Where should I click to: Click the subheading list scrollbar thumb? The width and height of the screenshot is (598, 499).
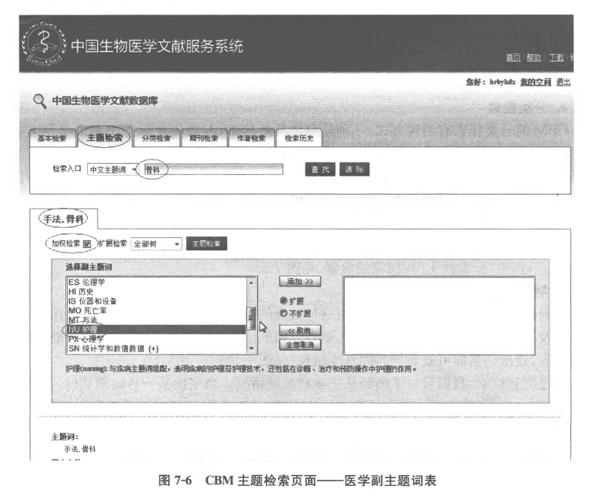pyautogui.click(x=252, y=318)
